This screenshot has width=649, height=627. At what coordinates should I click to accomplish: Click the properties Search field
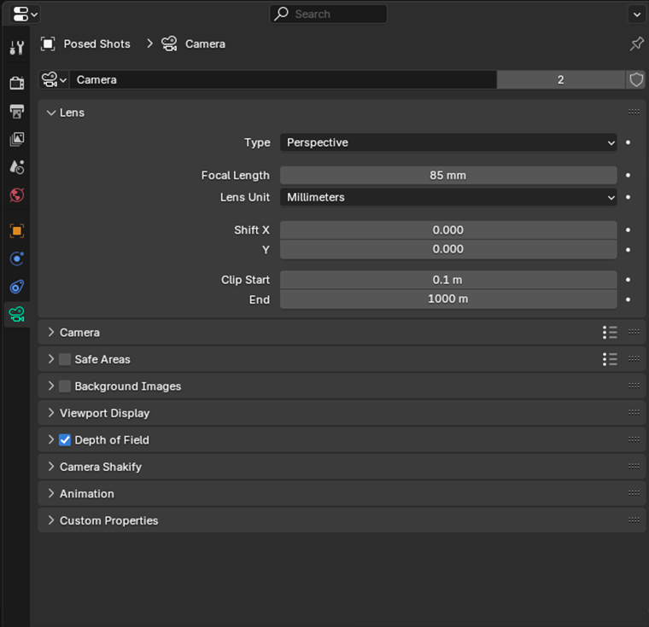click(329, 14)
